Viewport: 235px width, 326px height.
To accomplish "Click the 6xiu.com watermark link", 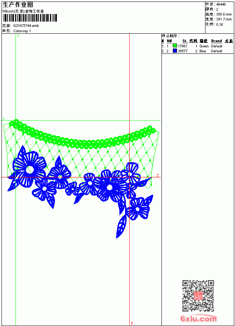I will 198,318.
